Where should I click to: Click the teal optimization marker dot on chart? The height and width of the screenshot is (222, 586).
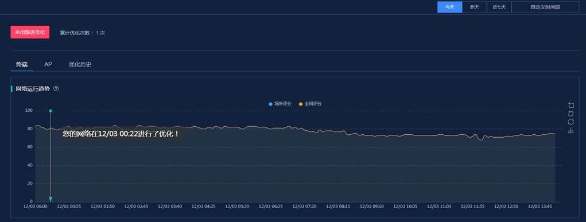click(51, 111)
